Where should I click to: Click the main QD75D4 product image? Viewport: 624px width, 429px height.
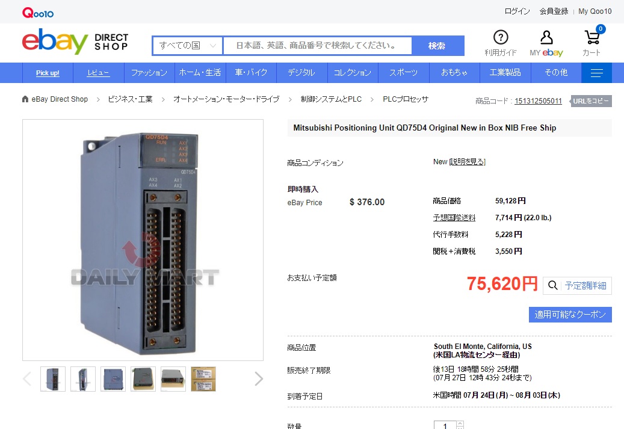pyautogui.click(x=143, y=240)
